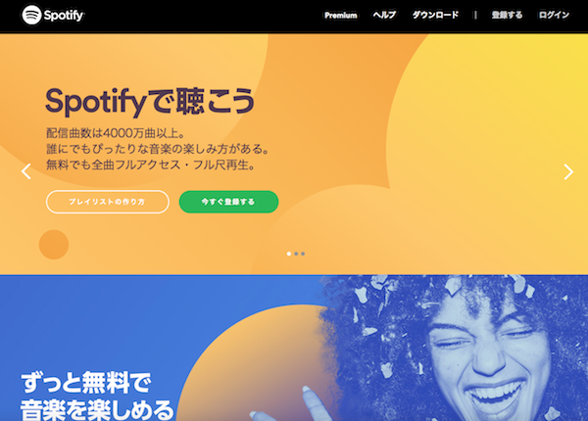Click the ログイン link in header
Image resolution: width=588 pixels, height=421 pixels.
pyautogui.click(x=554, y=15)
